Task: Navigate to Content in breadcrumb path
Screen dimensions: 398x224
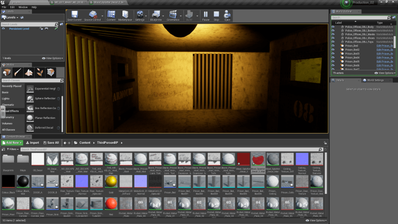Action: pyautogui.click(x=85, y=143)
